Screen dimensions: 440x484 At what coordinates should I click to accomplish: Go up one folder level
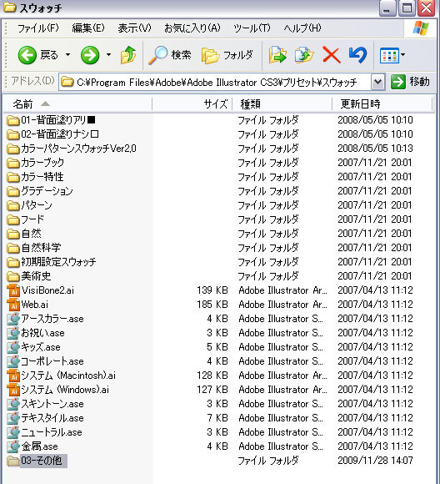(128, 55)
